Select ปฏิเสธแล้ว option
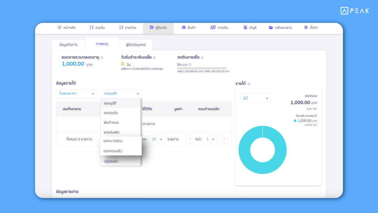This screenshot has height=213, width=378. point(121,161)
